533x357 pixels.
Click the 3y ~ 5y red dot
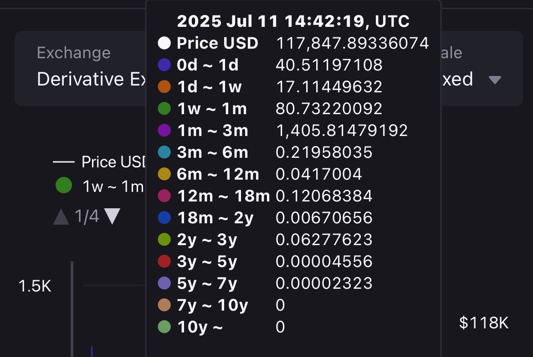(164, 261)
